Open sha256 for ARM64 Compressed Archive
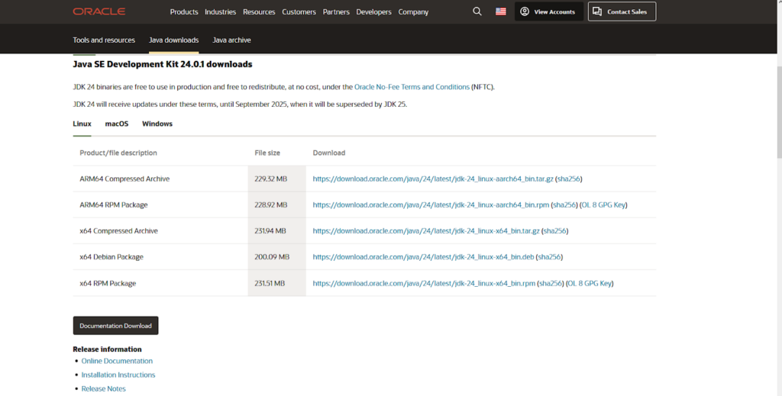This screenshot has width=782, height=396. (568, 179)
